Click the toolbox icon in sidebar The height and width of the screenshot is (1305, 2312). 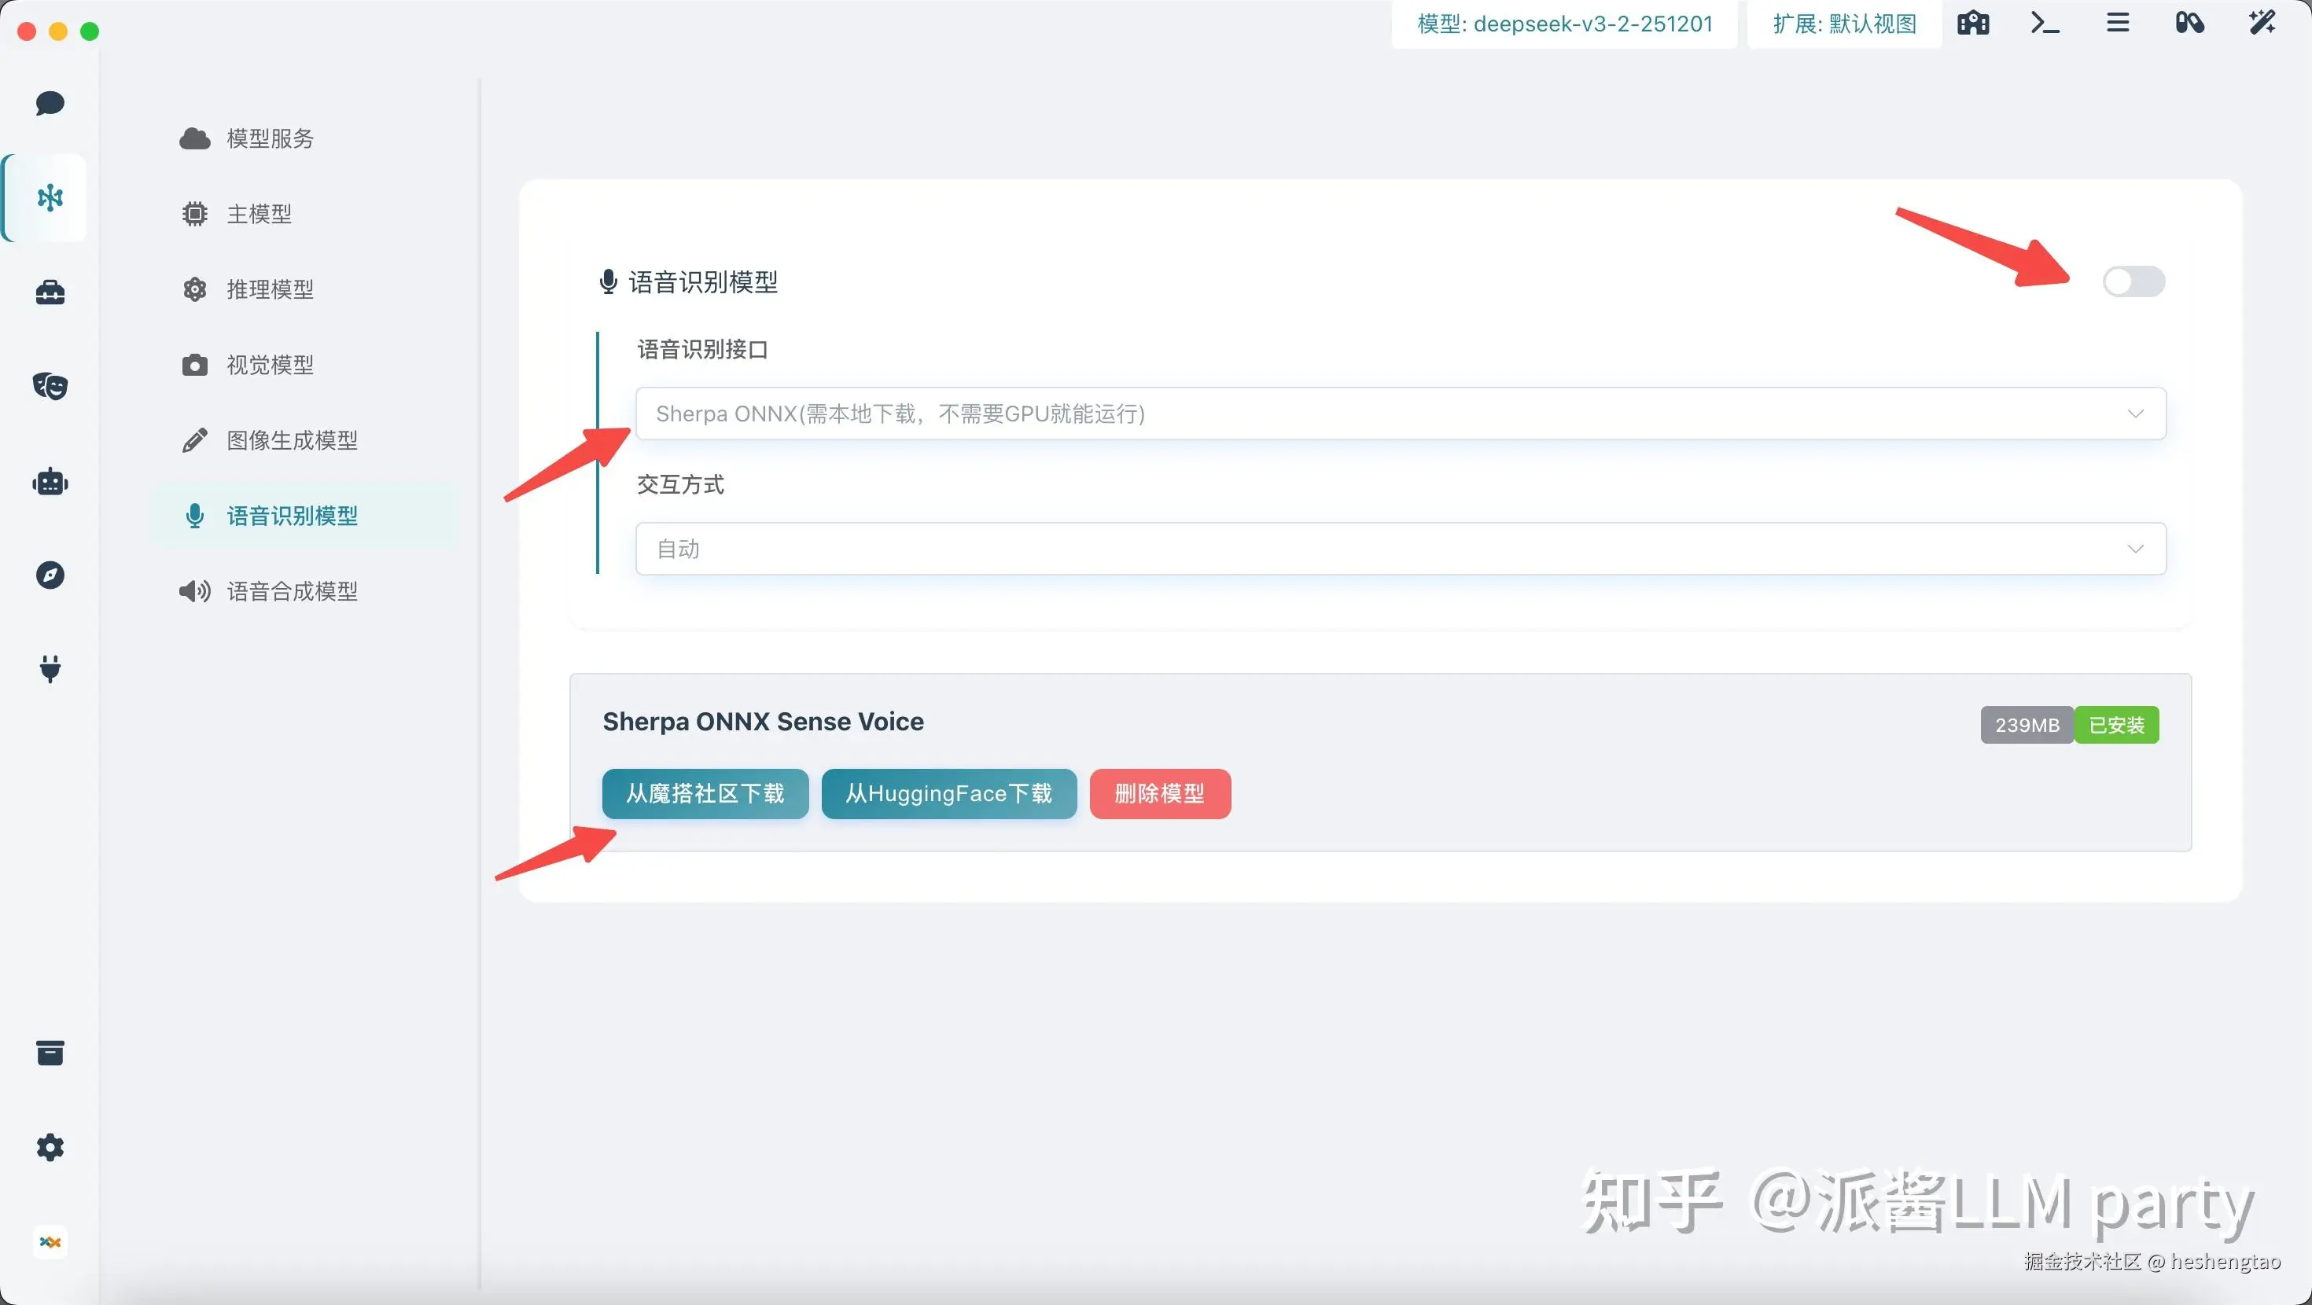50,292
